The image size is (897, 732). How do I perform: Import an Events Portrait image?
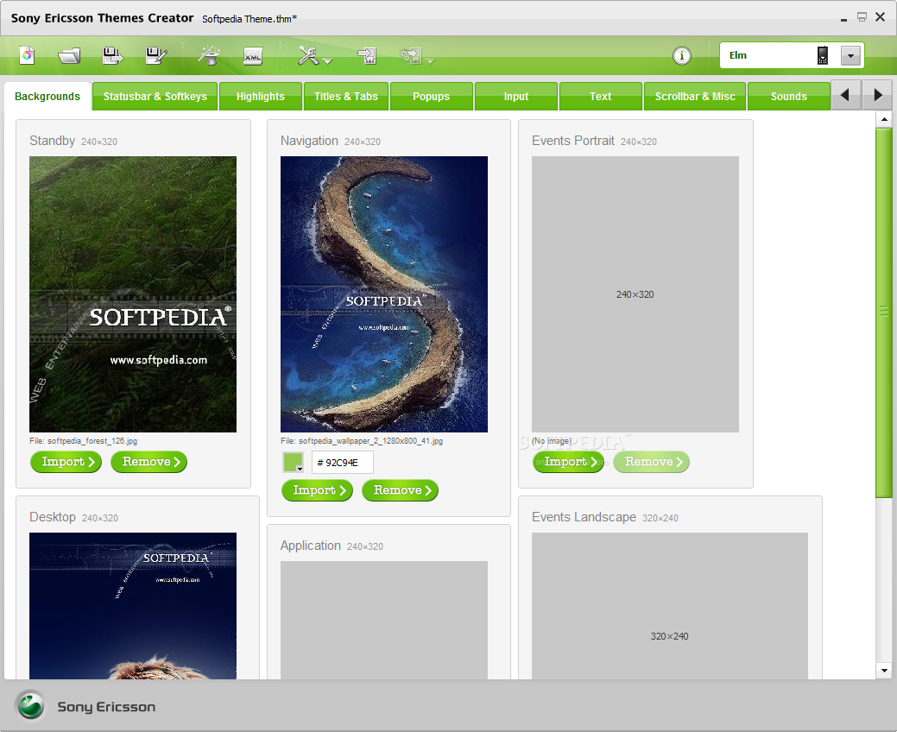pos(568,462)
